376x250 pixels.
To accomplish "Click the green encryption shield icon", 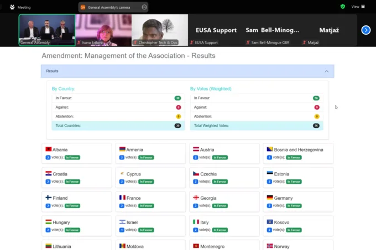I will 343,7.
